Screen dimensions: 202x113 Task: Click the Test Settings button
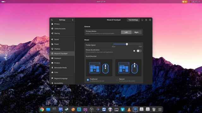tap(133, 20)
